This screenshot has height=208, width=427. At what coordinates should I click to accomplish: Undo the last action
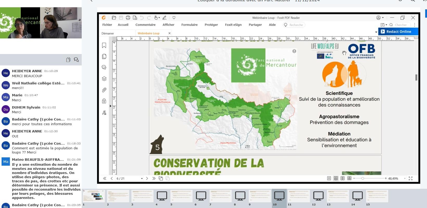point(142,18)
